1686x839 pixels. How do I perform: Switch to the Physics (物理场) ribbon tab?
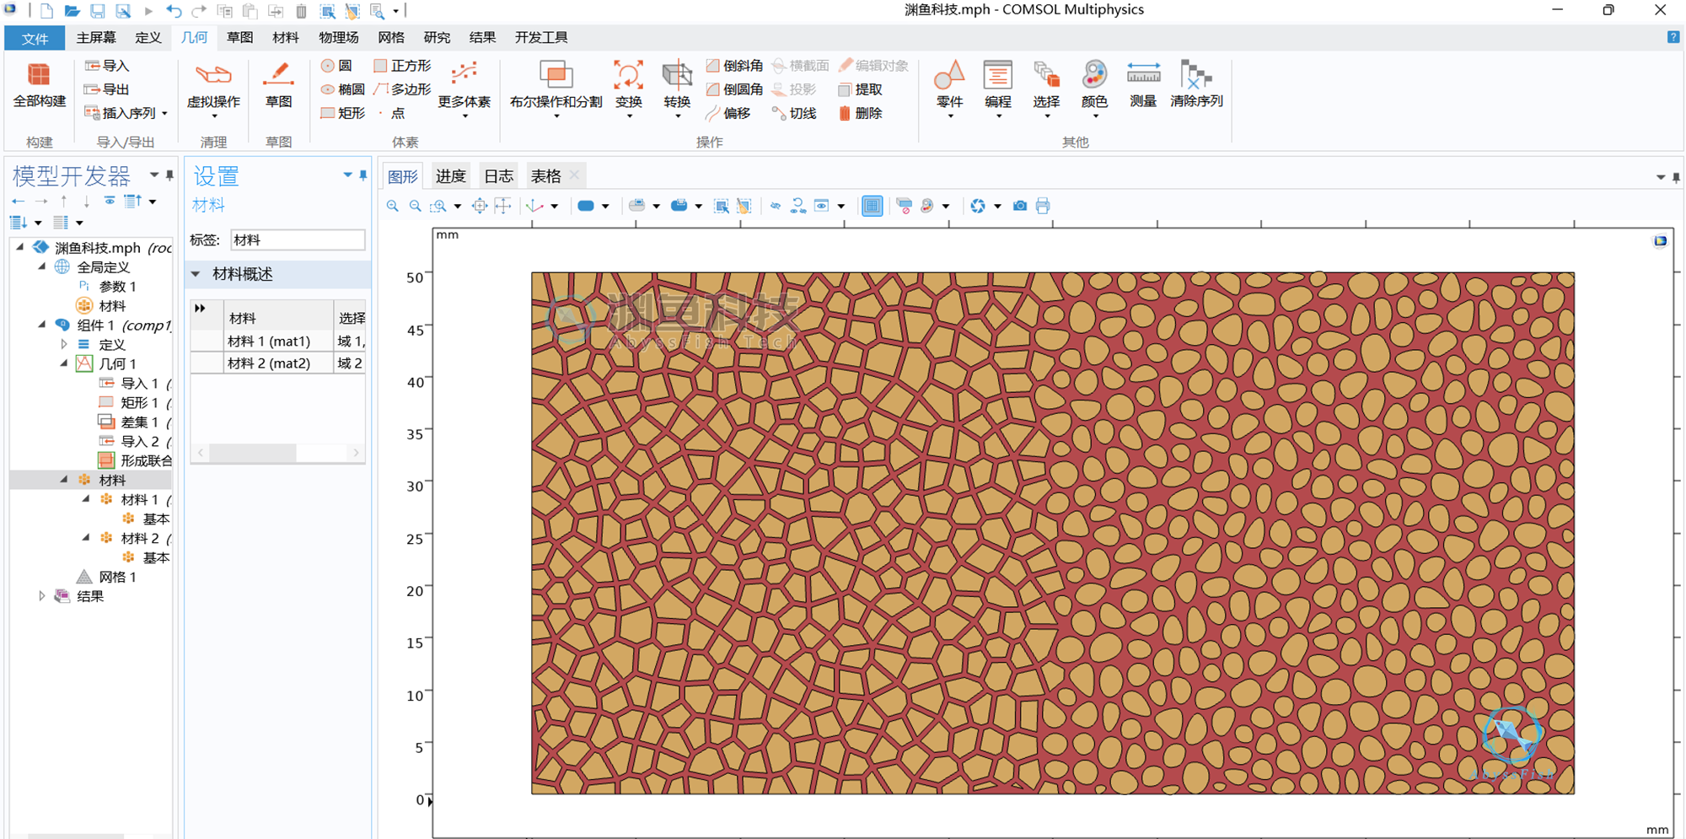338,38
